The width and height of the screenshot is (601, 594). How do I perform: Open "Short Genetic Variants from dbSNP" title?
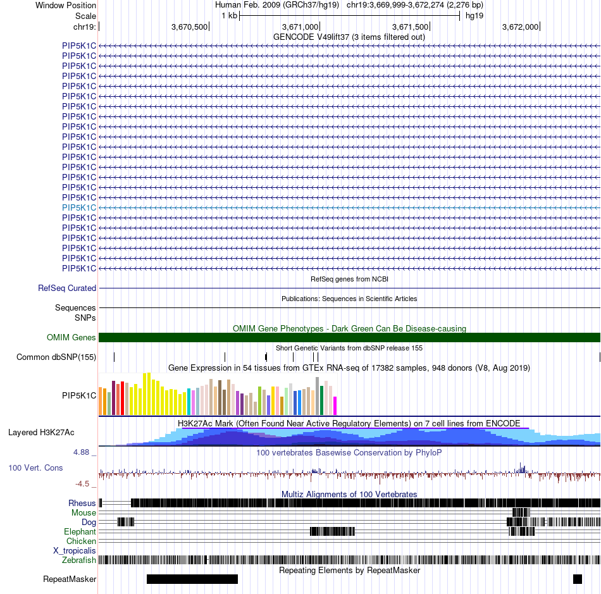[349, 348]
